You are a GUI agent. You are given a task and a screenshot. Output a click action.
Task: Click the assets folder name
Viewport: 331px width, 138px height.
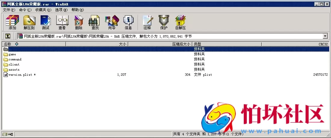point(14,69)
